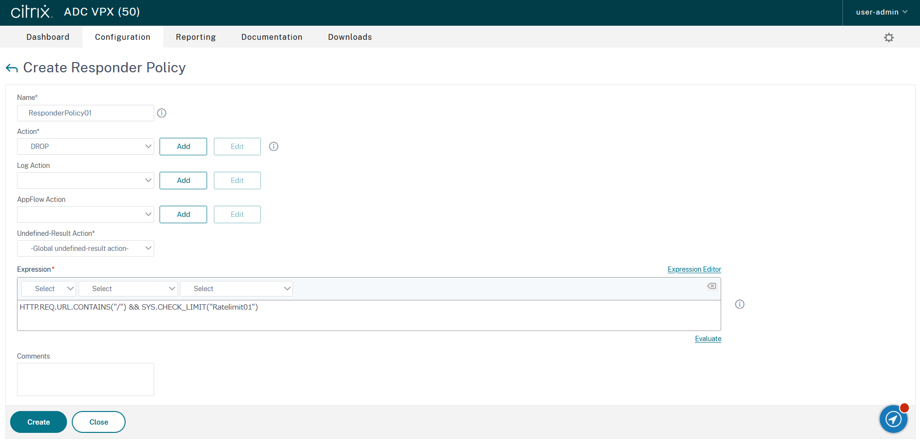
Task: Click into the Comments text box
Action: point(85,379)
